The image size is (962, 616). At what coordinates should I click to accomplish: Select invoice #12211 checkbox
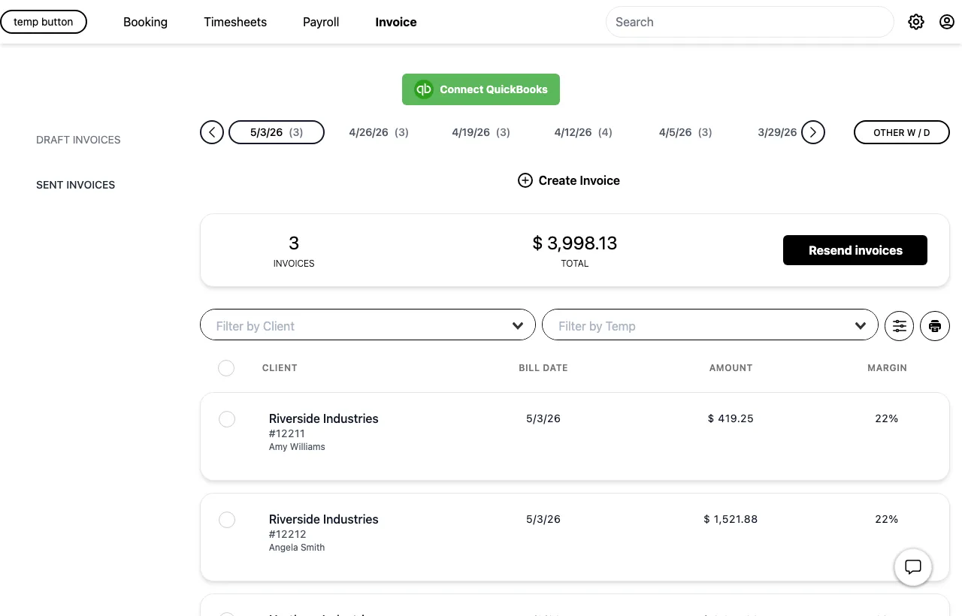[x=227, y=419]
